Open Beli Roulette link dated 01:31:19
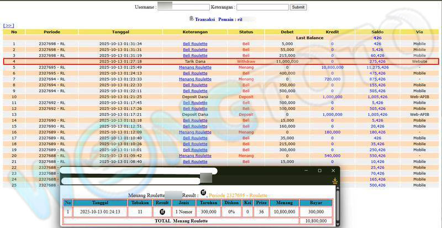The image size is (442, 228). click(x=195, y=56)
